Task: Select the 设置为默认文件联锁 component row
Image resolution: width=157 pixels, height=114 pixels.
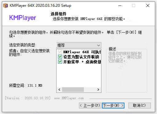Action: pos(81,57)
